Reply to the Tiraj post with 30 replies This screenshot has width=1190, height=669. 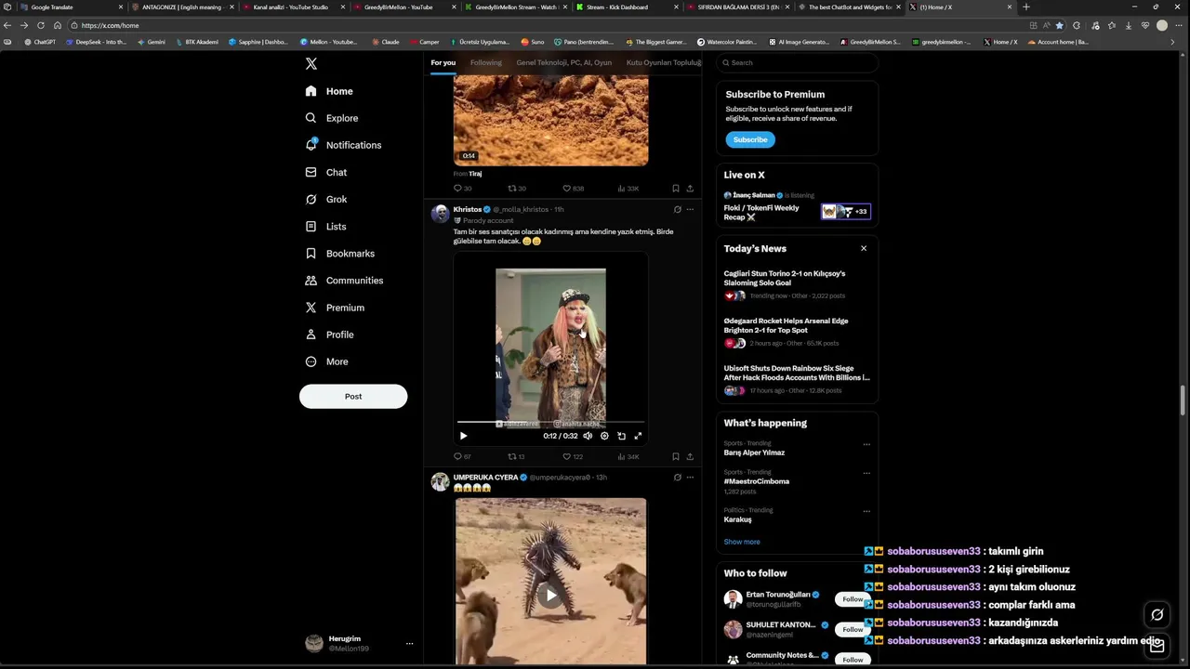(462, 188)
